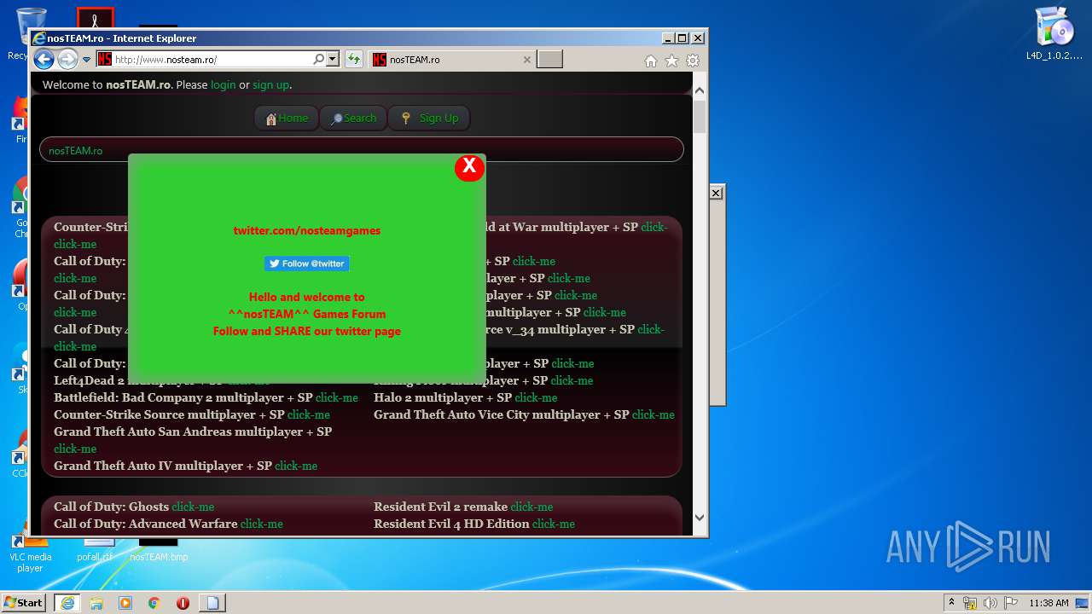Click the page scrollbar up arrow

click(x=700, y=90)
